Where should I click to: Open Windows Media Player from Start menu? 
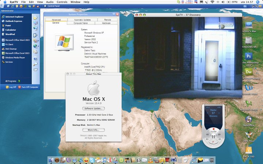(14, 58)
